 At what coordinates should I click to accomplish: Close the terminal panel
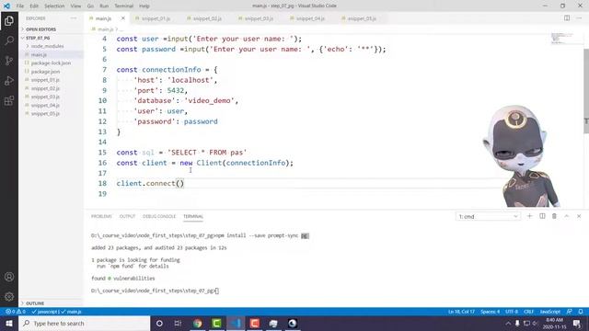pos(579,216)
